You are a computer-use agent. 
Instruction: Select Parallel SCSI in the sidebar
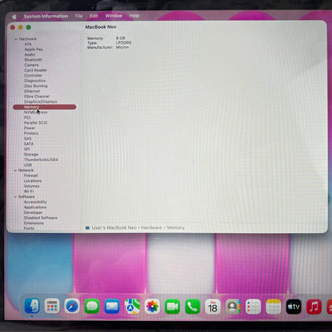[x=36, y=123]
